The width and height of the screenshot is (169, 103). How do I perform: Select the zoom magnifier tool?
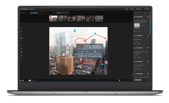(x=21, y=45)
